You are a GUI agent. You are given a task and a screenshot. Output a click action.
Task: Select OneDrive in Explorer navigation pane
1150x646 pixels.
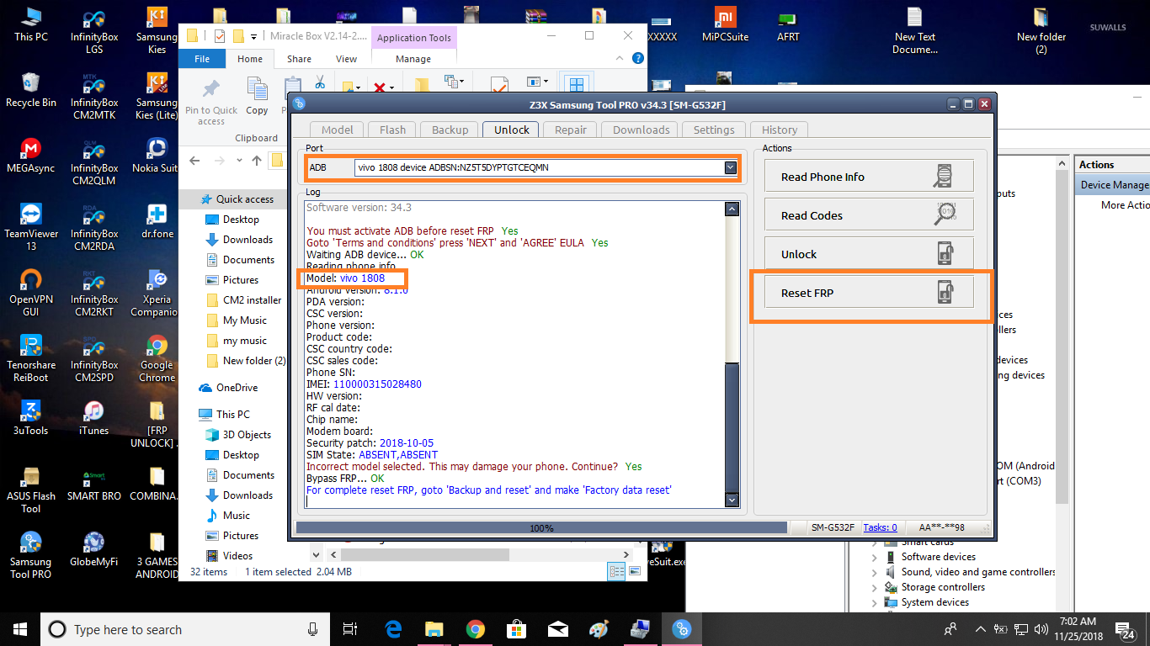tap(237, 388)
